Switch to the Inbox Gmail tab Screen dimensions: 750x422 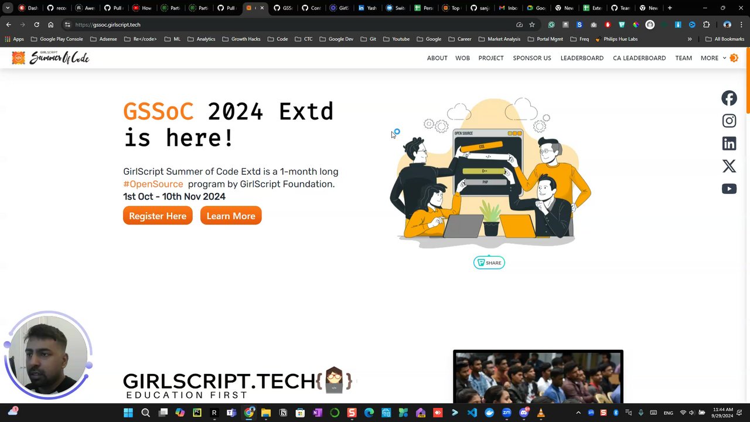507,8
